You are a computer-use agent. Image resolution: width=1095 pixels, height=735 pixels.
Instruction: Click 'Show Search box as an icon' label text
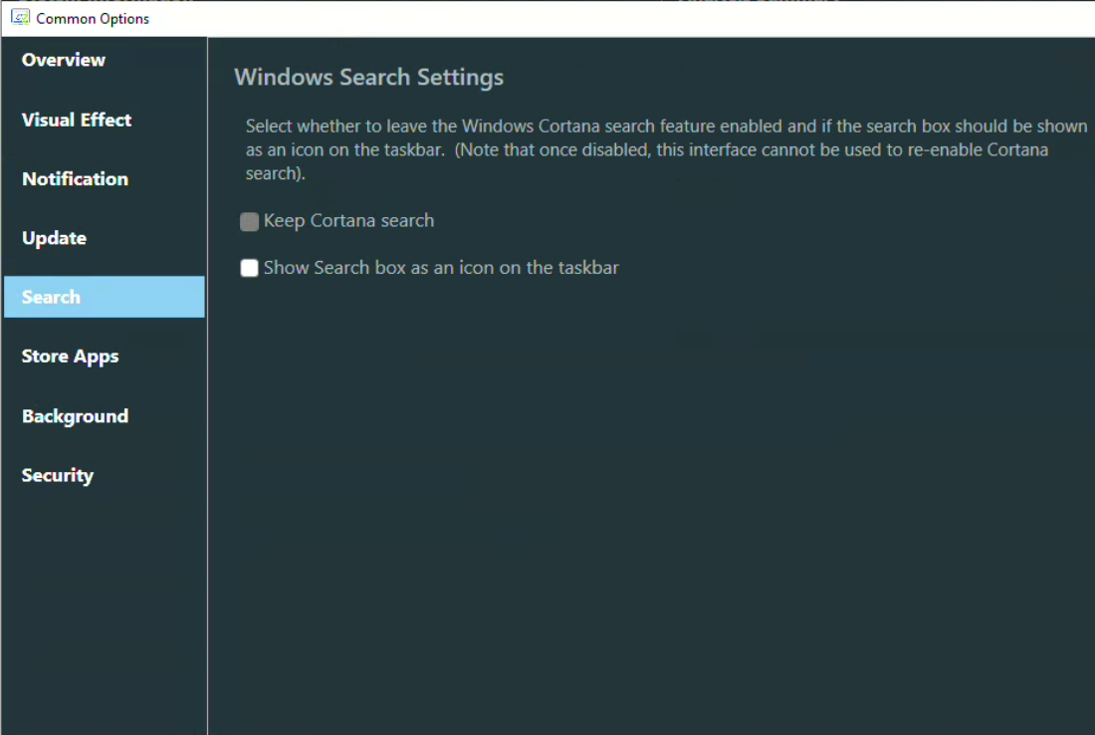click(441, 268)
